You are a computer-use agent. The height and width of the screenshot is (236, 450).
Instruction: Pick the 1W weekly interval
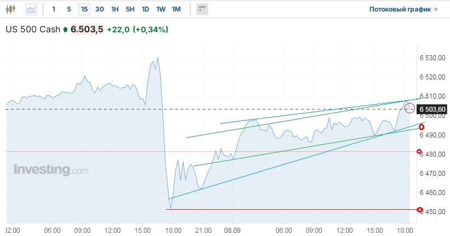click(x=160, y=9)
